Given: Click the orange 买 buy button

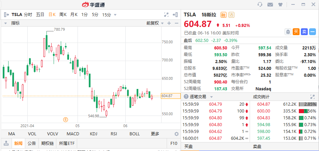Looking at the screenshot, I should pos(296,32).
